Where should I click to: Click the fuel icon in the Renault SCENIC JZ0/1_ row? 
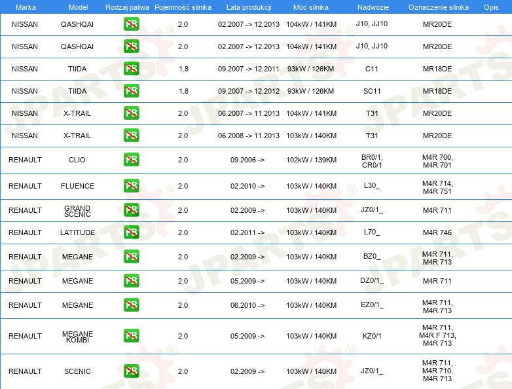click(x=131, y=371)
